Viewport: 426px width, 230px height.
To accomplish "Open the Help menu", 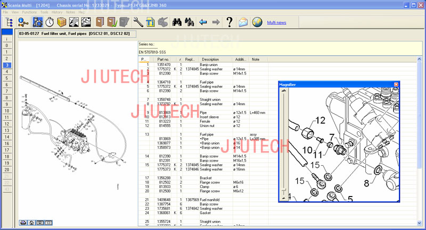I will point(81,12).
